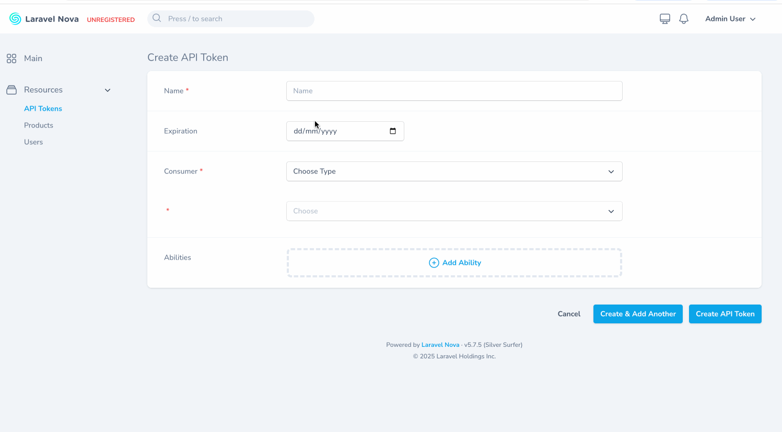
Task: Click Create & Add Another
Action: [637, 313]
